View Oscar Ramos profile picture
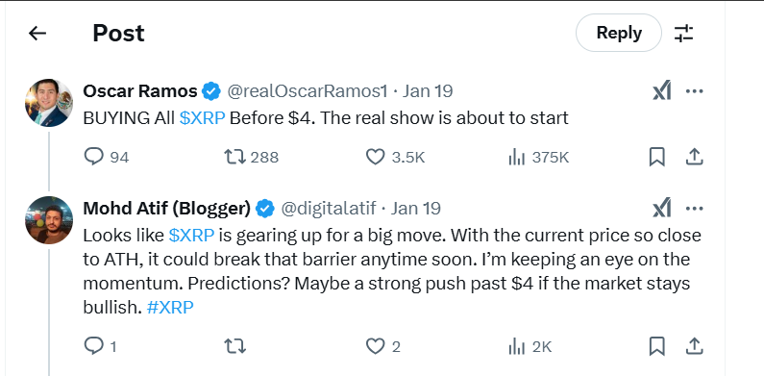The width and height of the screenshot is (764, 376). coord(49,103)
